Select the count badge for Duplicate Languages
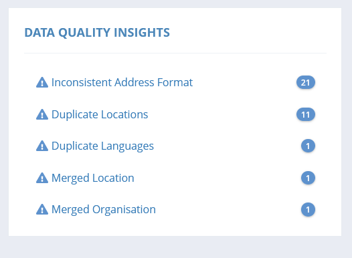The height and width of the screenshot is (258, 352). click(x=308, y=146)
